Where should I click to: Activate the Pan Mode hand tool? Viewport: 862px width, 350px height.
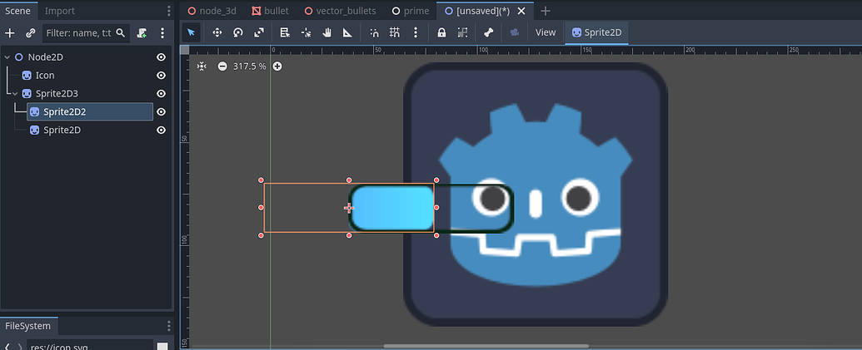(x=327, y=33)
